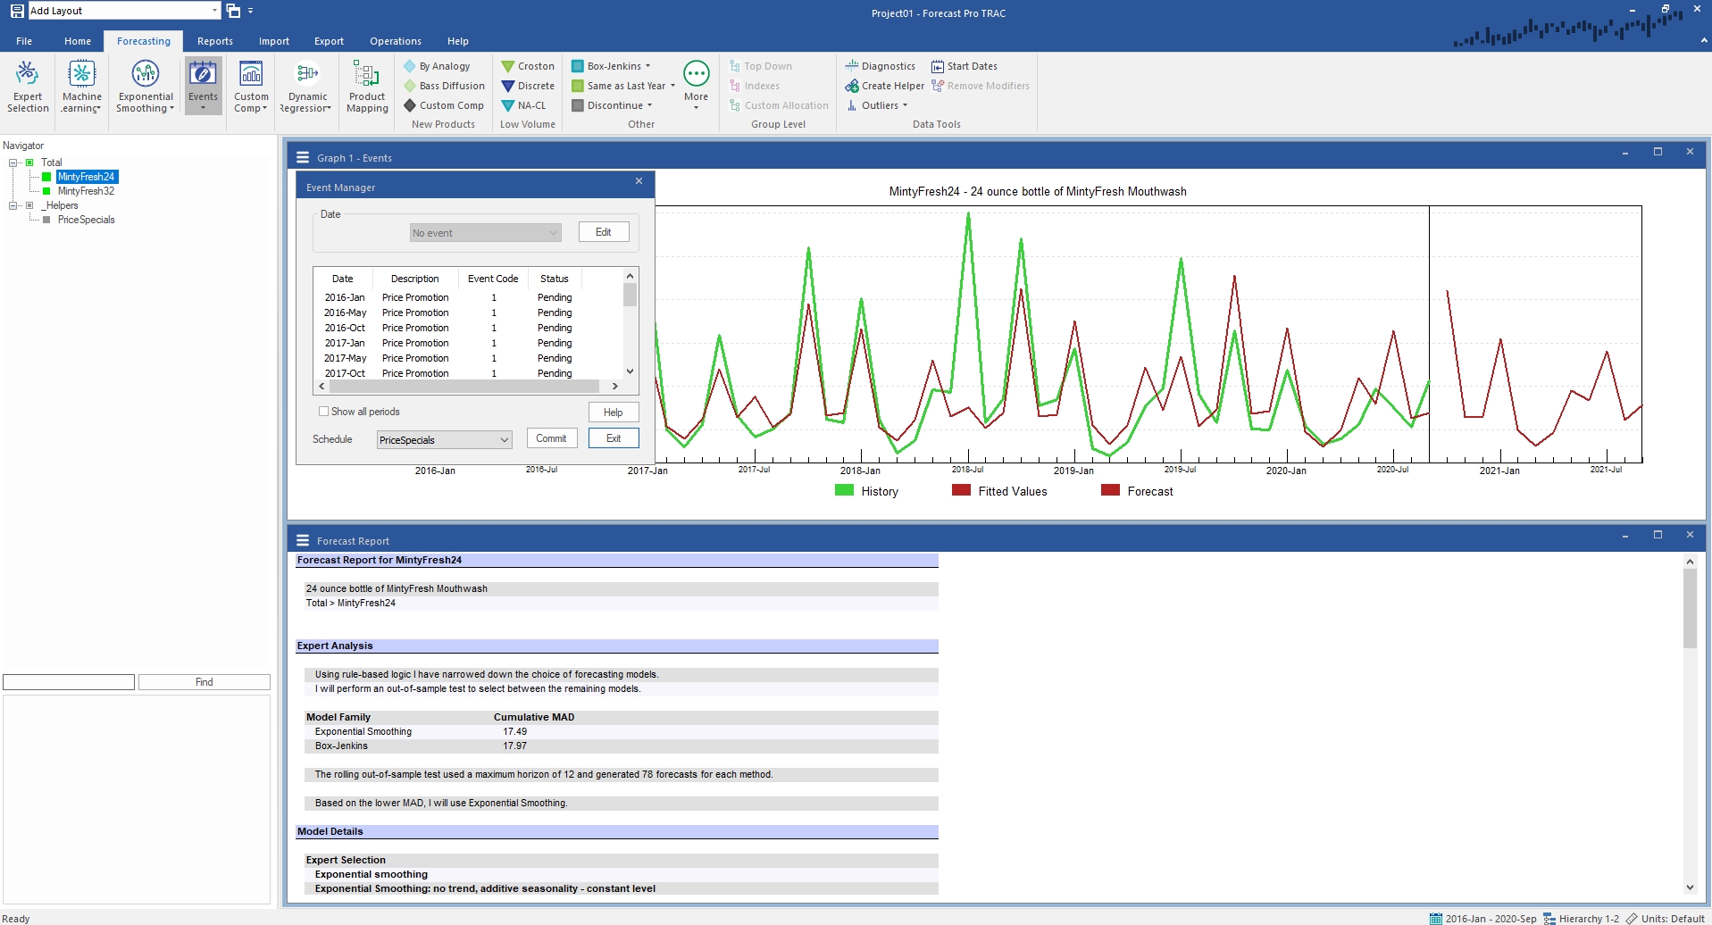Viewport: 1712px width, 925px height.
Task: Open Expert Selection forecasting tool
Action: pyautogui.click(x=28, y=87)
